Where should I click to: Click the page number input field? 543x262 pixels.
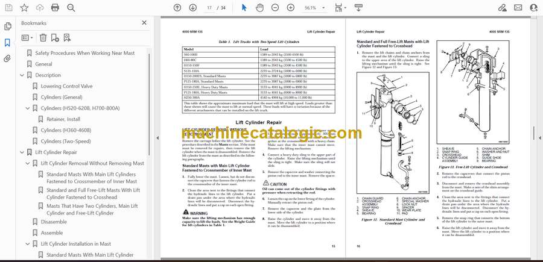tap(209, 8)
